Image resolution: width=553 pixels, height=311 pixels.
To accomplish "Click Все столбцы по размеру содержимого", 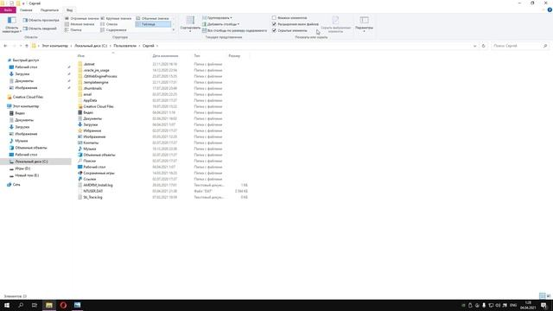I will (x=234, y=30).
